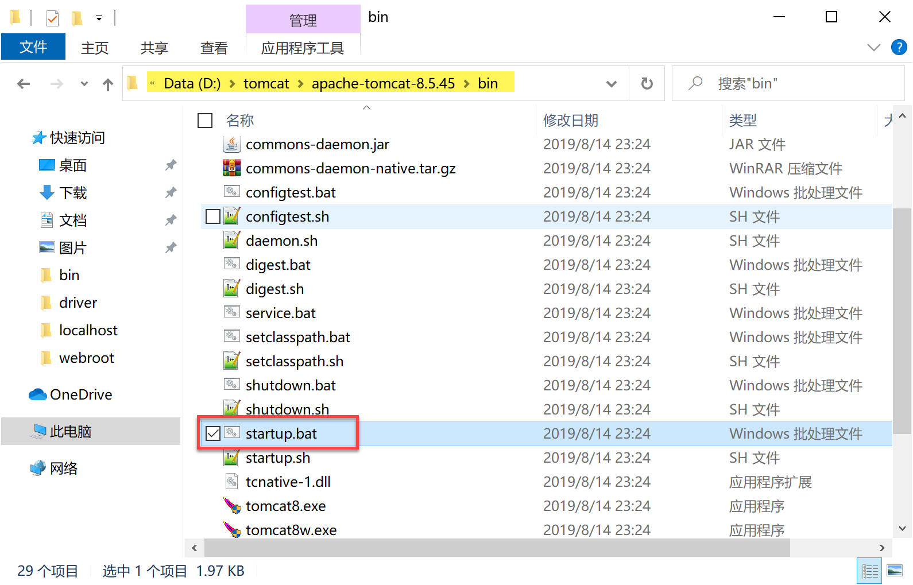Image resolution: width=913 pixels, height=585 pixels.
Task: Click the tcnative-1.dll file icon
Action: pos(231,482)
